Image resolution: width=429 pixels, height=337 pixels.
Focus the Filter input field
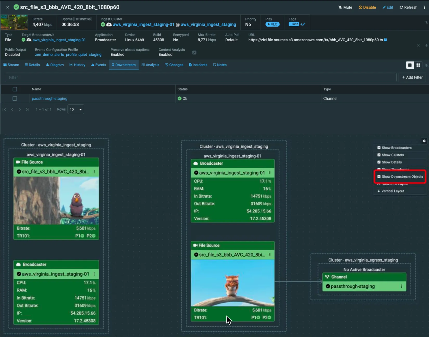(x=200, y=77)
